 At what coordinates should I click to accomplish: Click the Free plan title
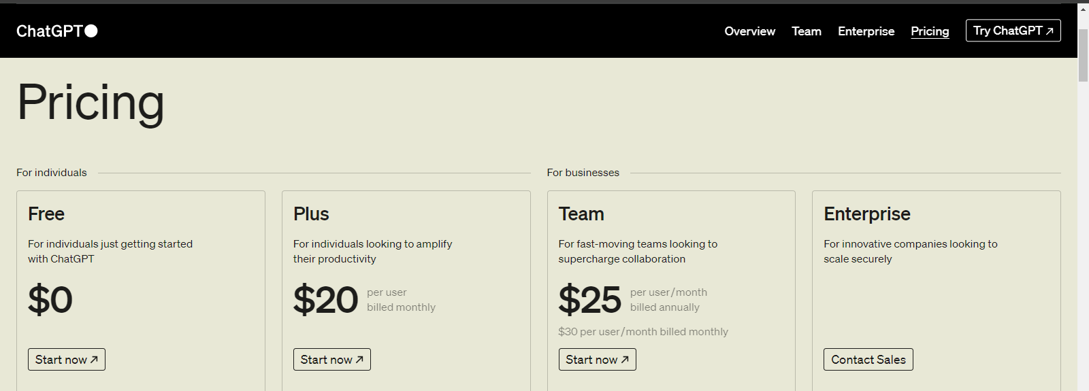[x=46, y=214]
